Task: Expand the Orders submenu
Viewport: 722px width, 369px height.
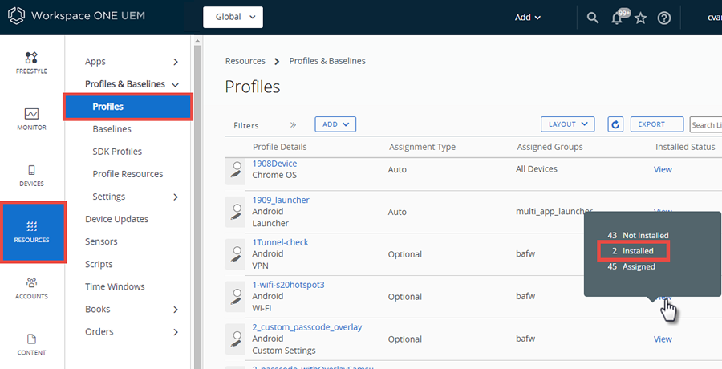Action: 176,331
